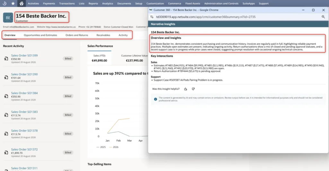Click the Billed status badge for SO1399
The image size is (329, 171).
(68, 59)
